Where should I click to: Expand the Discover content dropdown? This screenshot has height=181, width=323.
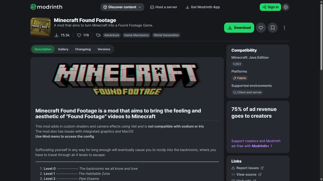point(122,7)
